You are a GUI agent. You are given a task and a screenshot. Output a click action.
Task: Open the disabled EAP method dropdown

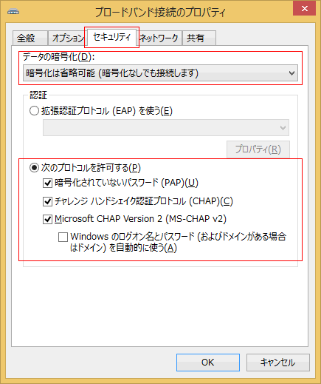coord(166,128)
